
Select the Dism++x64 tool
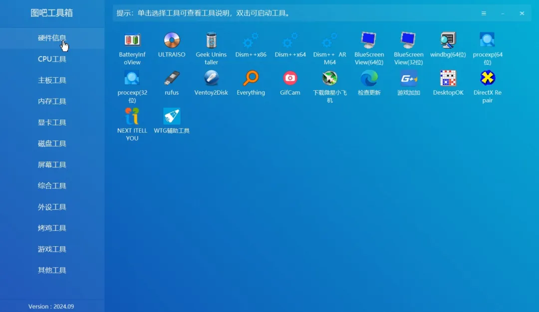point(290,40)
